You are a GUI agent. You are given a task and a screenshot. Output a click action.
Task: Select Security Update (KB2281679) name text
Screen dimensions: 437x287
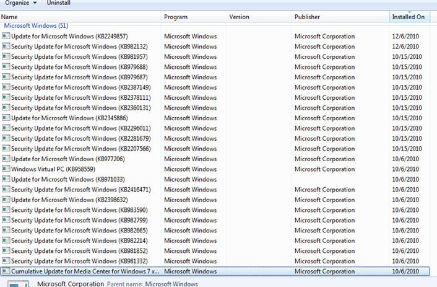[81, 138]
